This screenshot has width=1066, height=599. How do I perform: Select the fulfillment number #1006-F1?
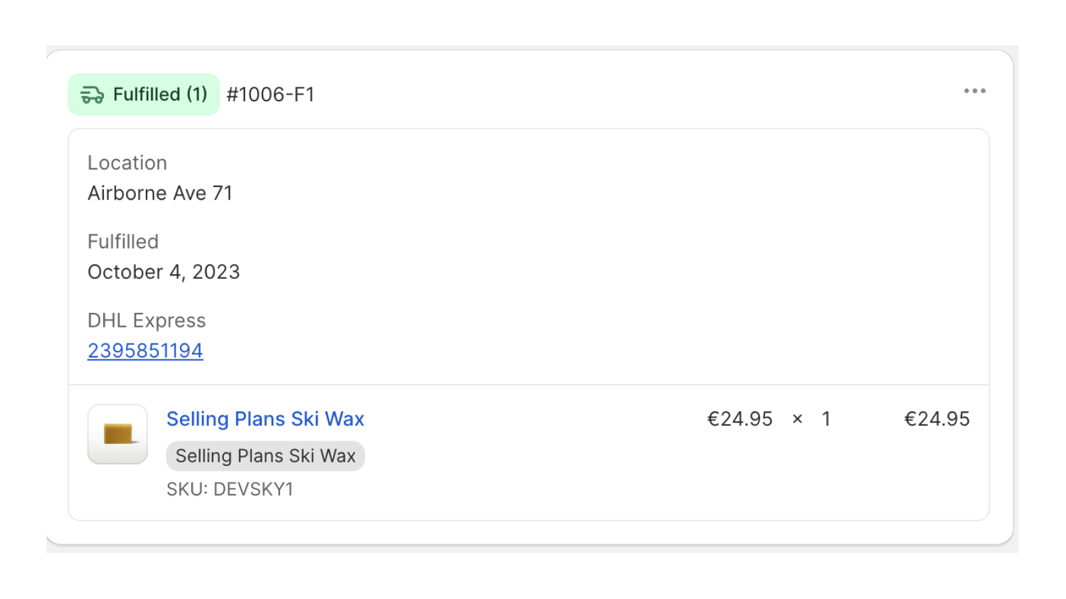(x=270, y=95)
